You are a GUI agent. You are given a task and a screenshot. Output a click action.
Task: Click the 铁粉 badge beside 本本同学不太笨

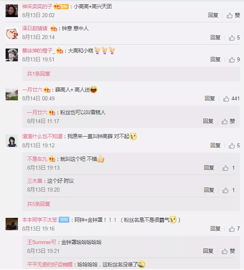click(x=64, y=220)
